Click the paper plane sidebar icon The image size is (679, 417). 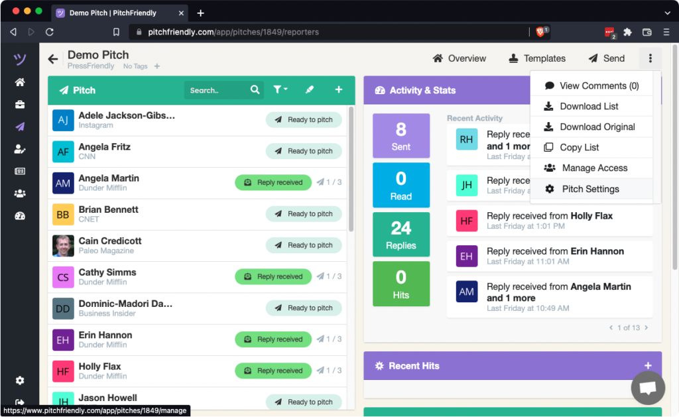point(20,127)
